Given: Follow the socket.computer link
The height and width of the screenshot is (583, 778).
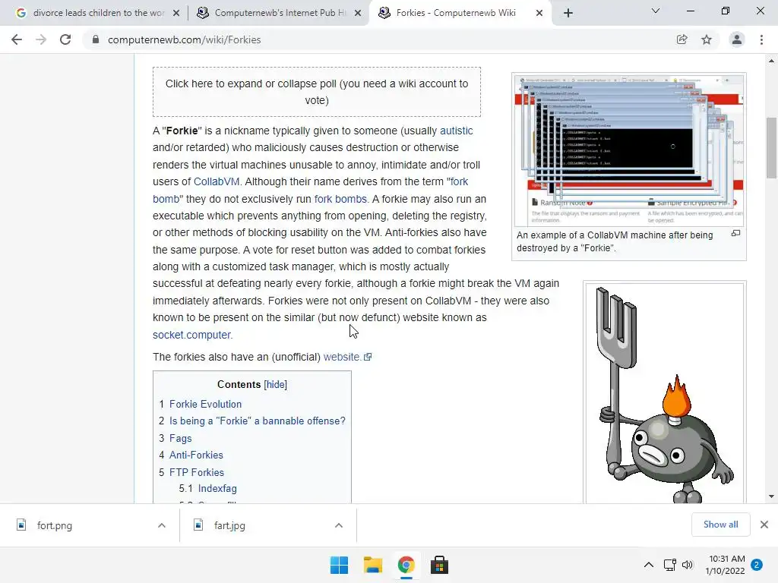Looking at the screenshot, I should click(x=191, y=335).
